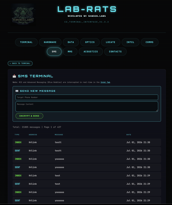Click INBOX label in the testt row
Viewport: 172px width, 205px height.
[x=18, y=142]
